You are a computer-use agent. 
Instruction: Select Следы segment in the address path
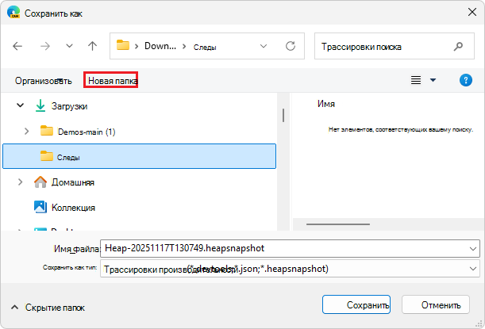205,48
